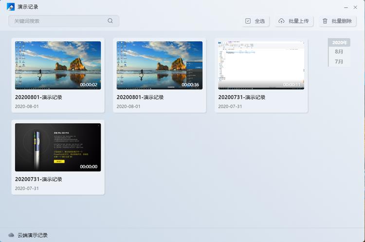Minimize the 演示记录 window
The image size is (365, 242).
click(x=346, y=7)
